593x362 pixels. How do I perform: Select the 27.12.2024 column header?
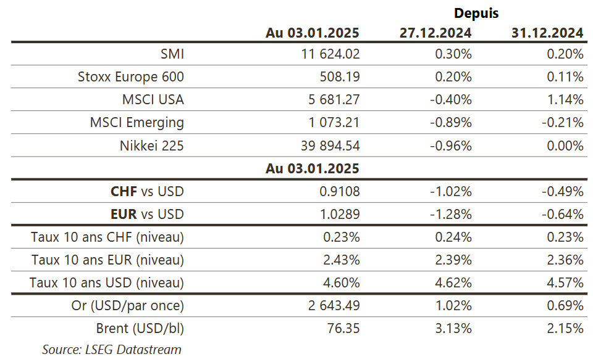point(435,33)
